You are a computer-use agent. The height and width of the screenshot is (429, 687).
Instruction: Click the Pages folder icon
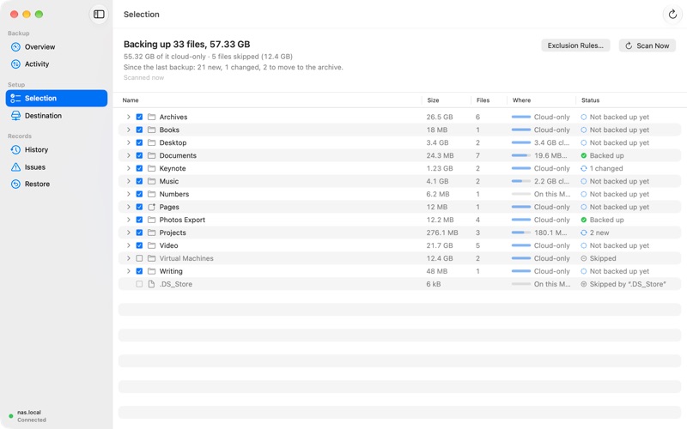(152, 207)
